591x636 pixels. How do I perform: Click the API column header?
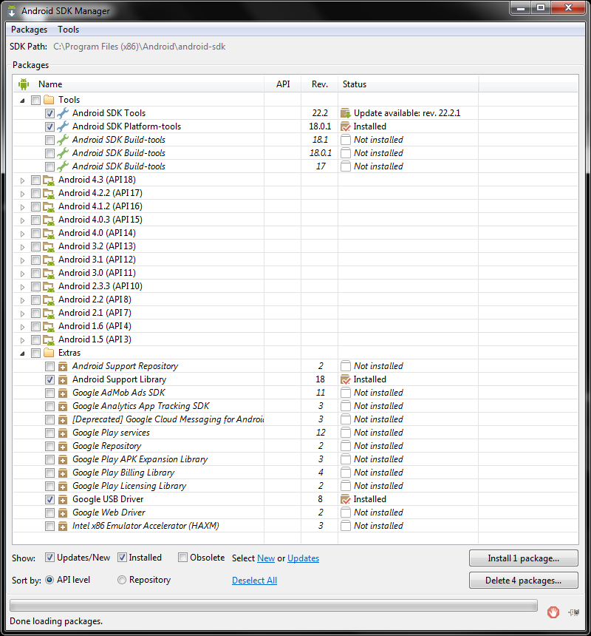click(x=283, y=84)
